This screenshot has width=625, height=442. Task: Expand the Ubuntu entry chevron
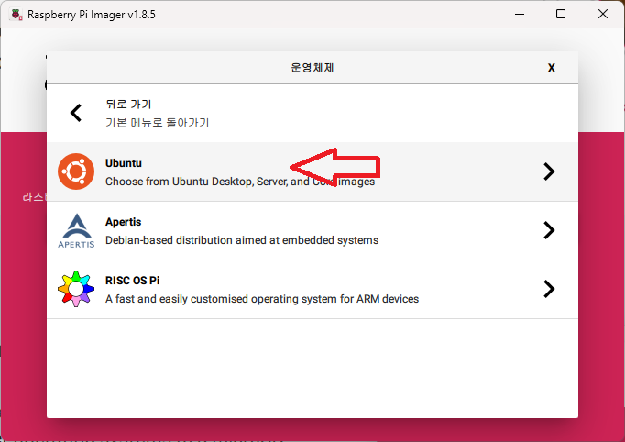pyautogui.click(x=549, y=171)
